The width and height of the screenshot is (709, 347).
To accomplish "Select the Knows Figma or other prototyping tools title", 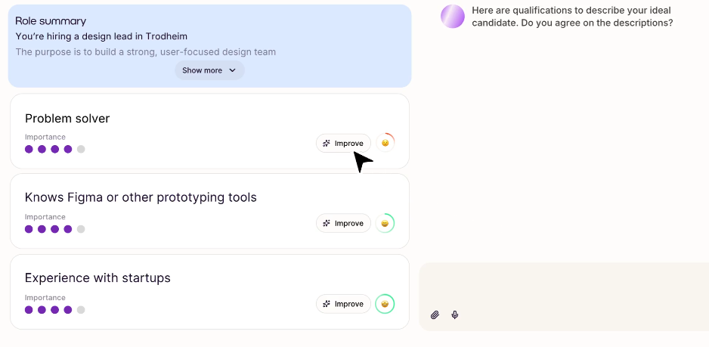I will (x=141, y=197).
